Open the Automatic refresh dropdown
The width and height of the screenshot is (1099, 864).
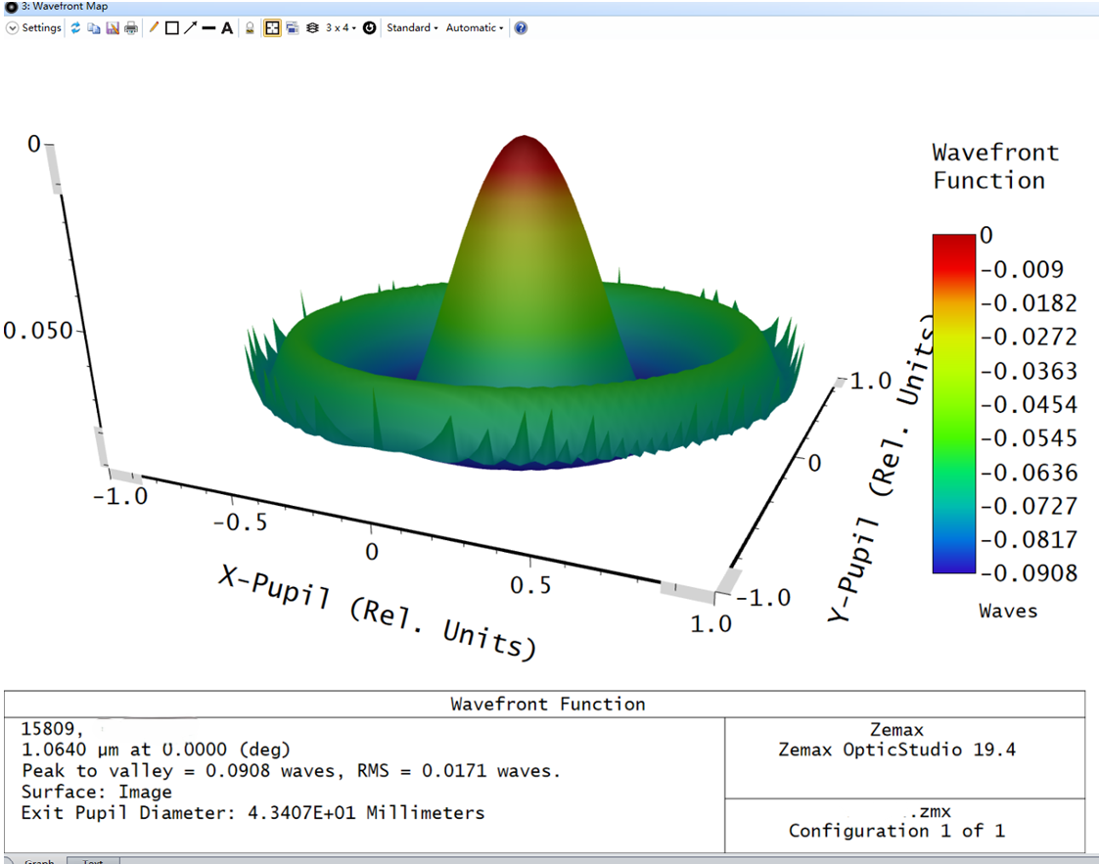click(473, 27)
